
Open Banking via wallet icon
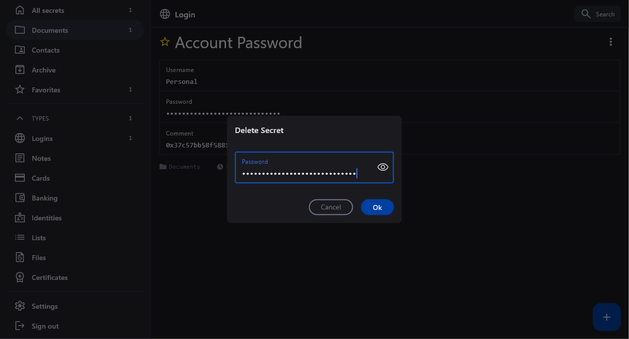point(20,198)
